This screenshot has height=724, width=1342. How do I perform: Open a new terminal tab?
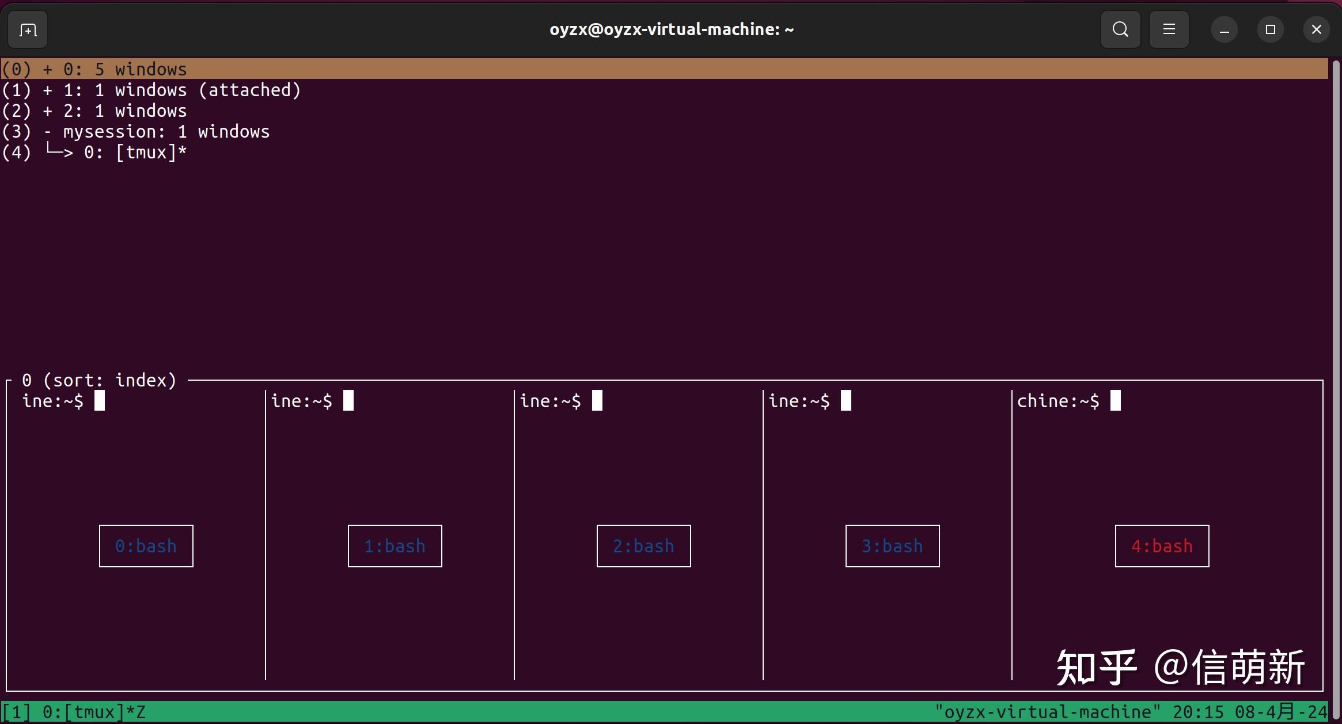coord(26,29)
